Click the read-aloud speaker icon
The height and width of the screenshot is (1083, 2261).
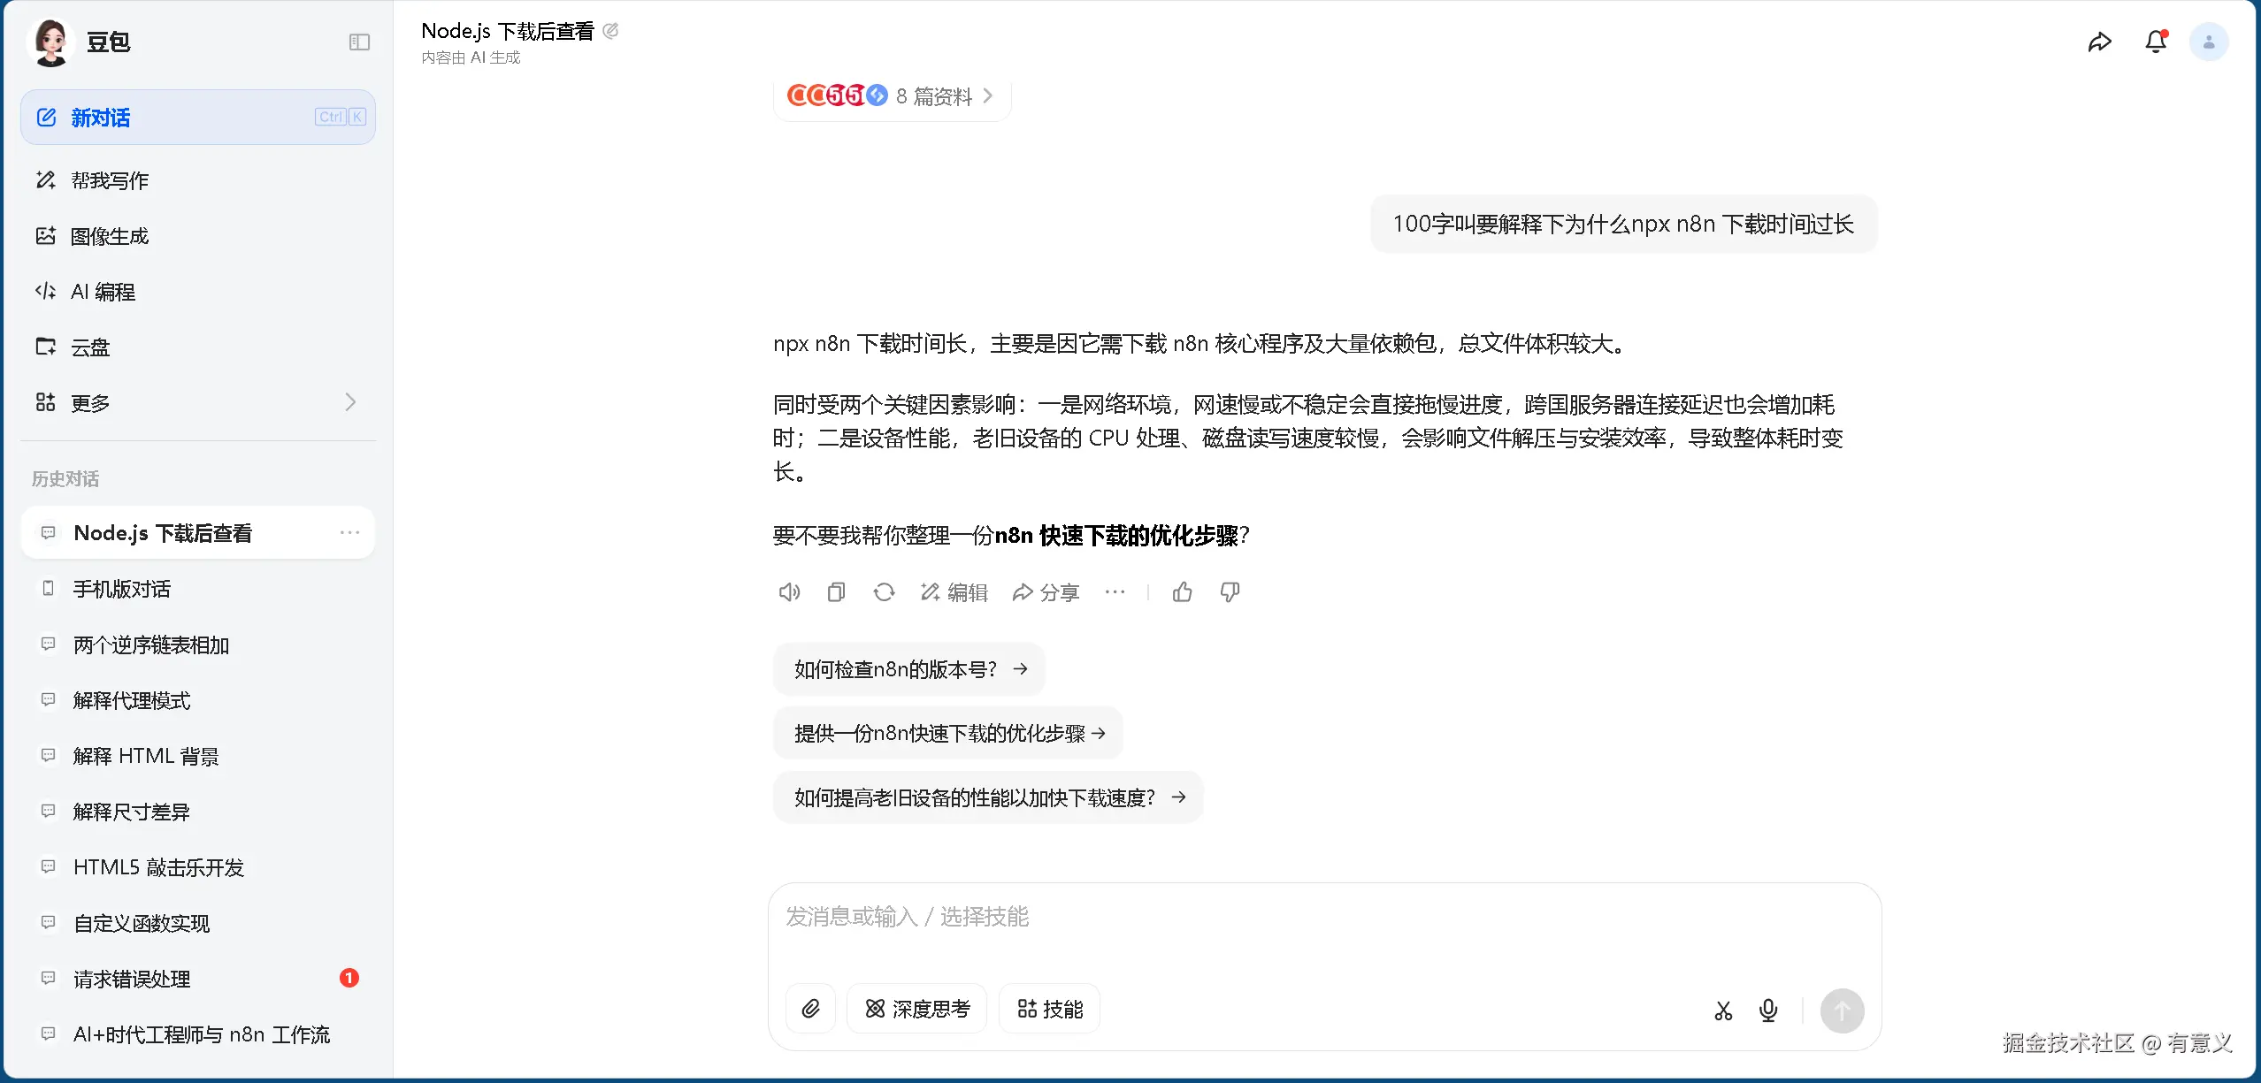coord(789,592)
